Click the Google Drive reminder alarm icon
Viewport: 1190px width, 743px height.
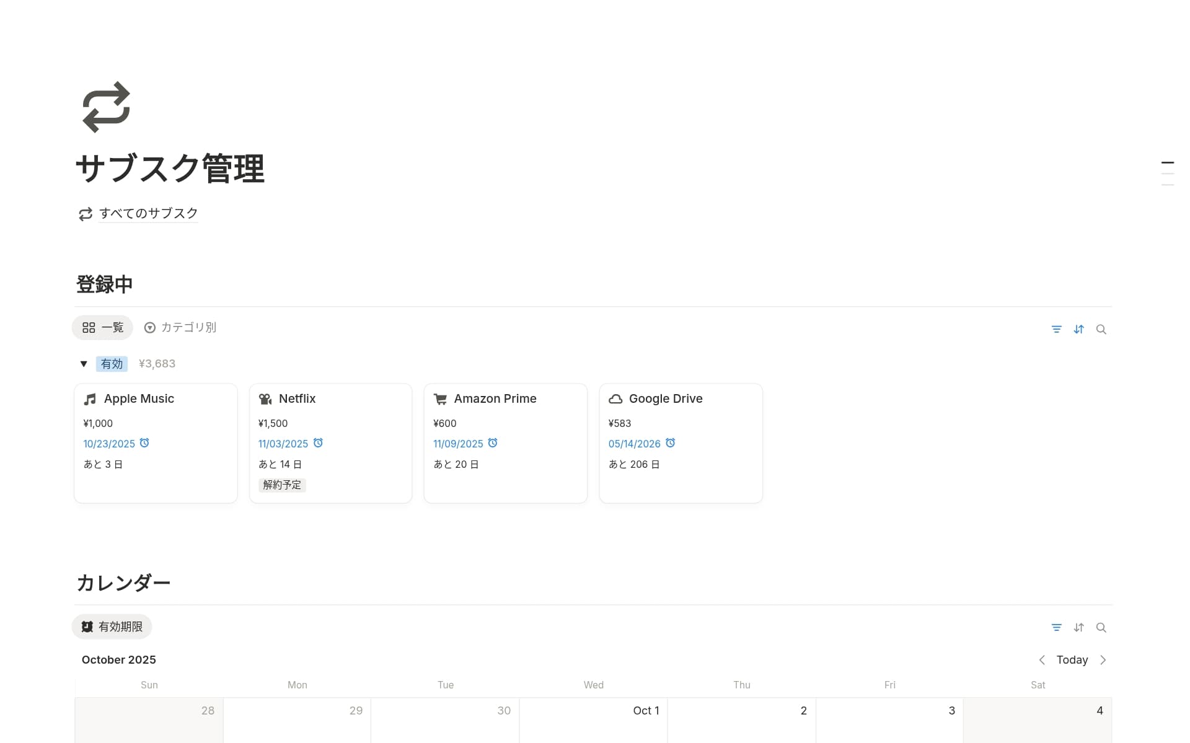(670, 443)
